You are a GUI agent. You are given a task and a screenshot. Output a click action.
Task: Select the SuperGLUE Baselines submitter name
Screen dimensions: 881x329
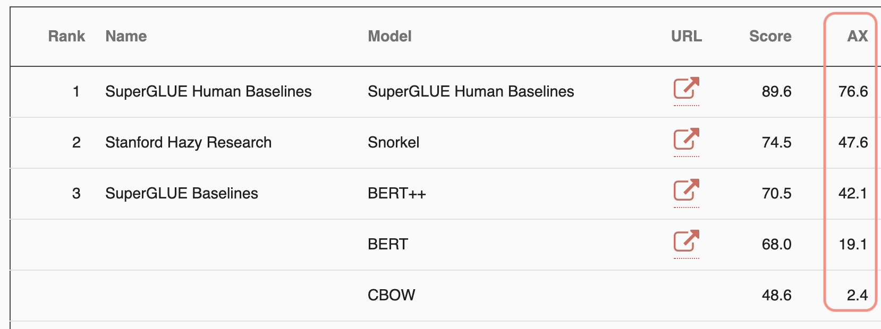[x=181, y=193]
